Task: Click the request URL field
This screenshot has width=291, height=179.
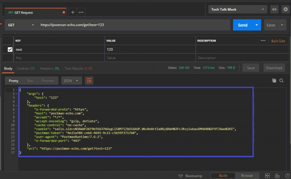Action: [x=134, y=25]
